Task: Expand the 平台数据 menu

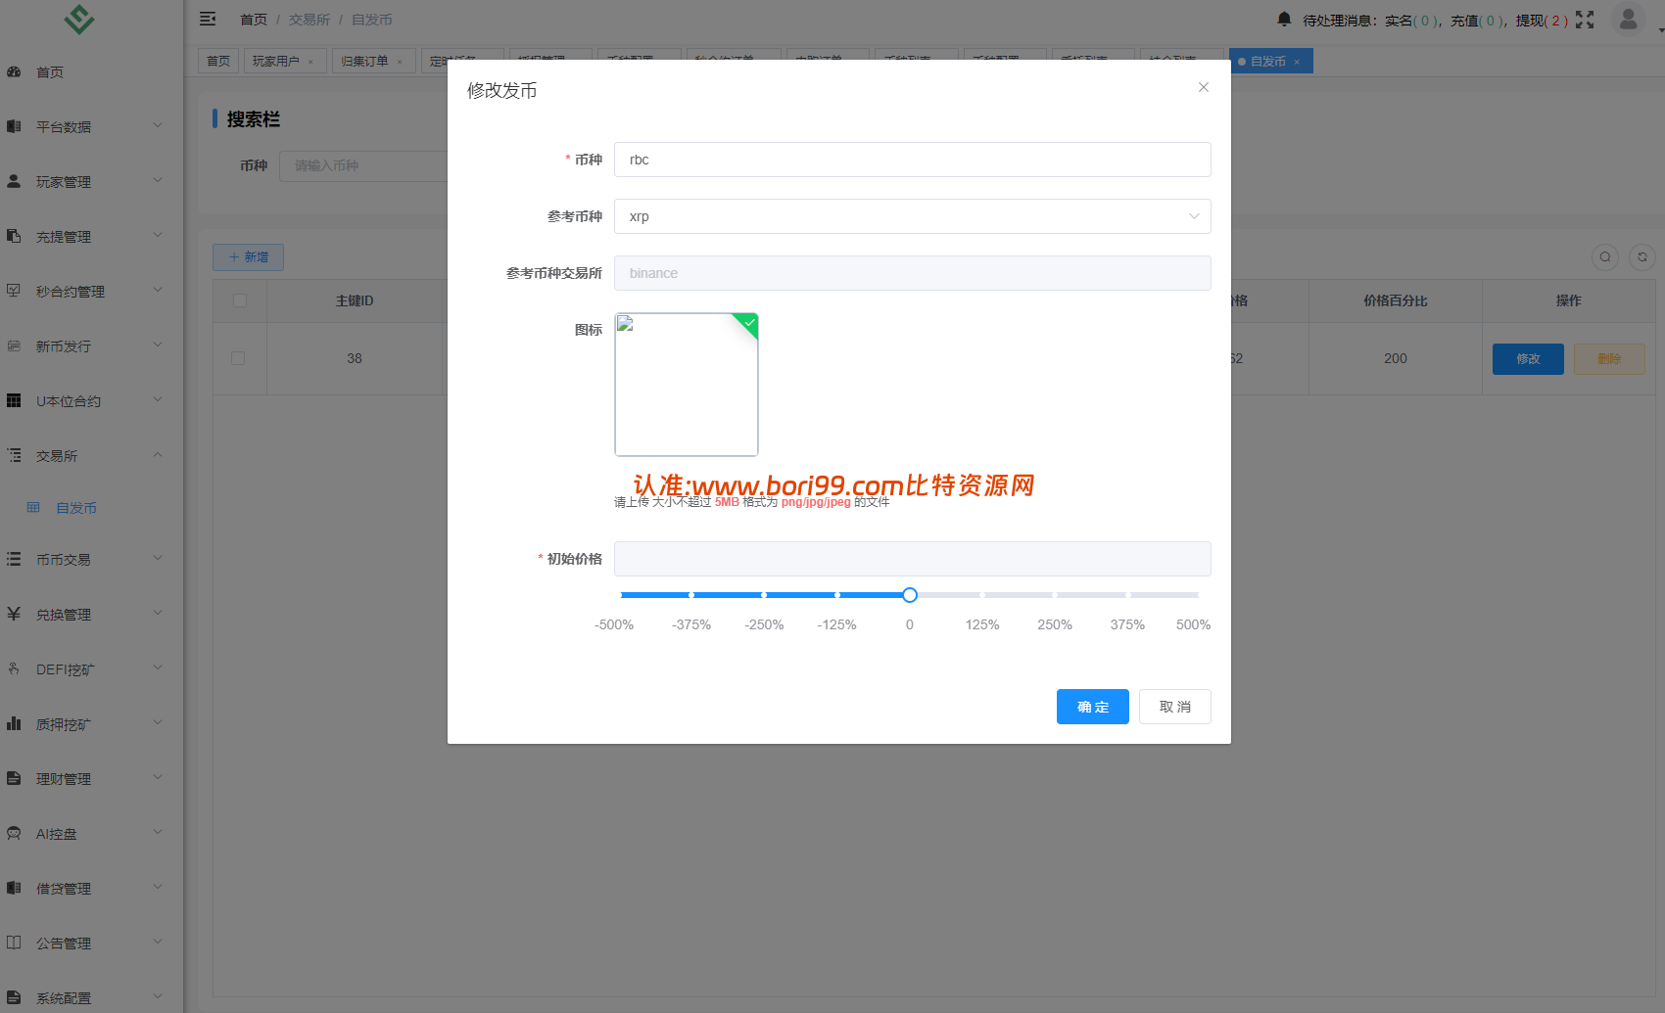Action: pos(158,125)
